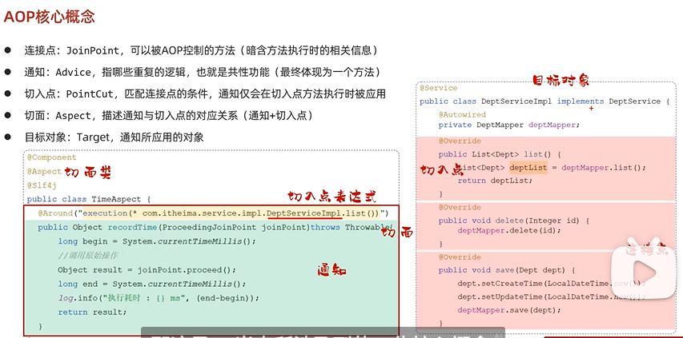Select the bullet line starting with "通知: Advice"
The height and width of the screenshot is (338, 683).
pyautogui.click(x=203, y=72)
